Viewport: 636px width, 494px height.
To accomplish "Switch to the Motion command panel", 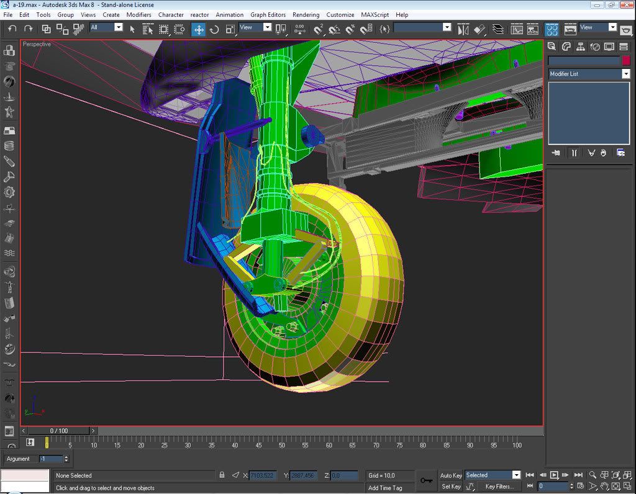I will (595, 47).
